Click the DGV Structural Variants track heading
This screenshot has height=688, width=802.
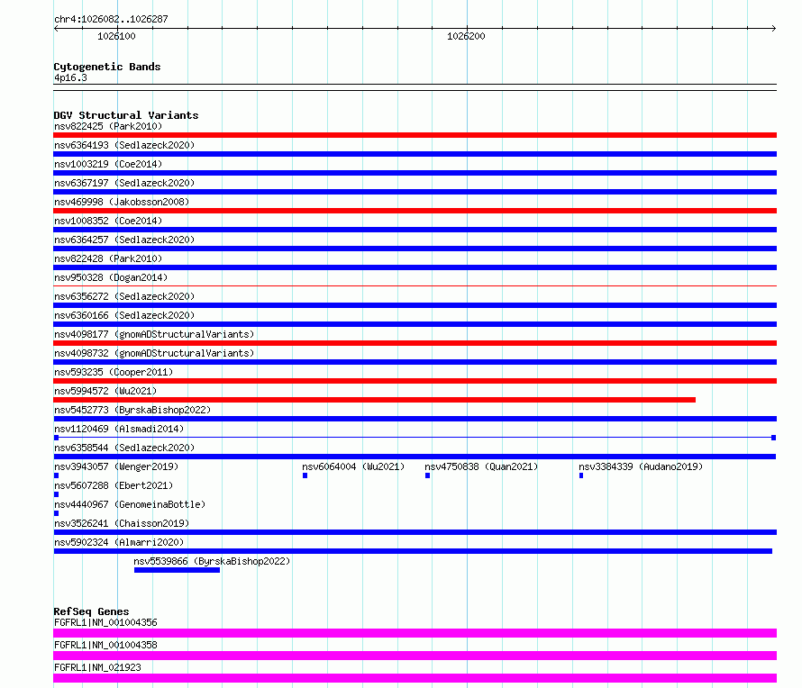coord(126,115)
